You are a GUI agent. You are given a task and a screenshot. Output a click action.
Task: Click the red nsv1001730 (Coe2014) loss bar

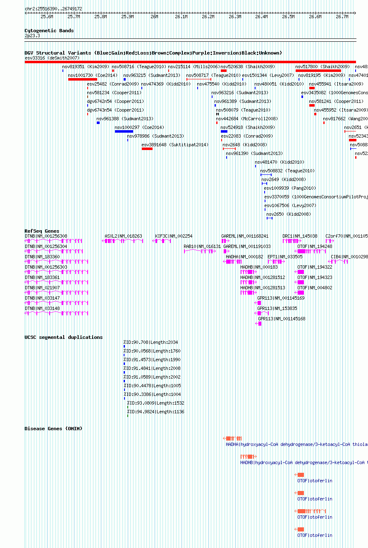coord(83,79)
